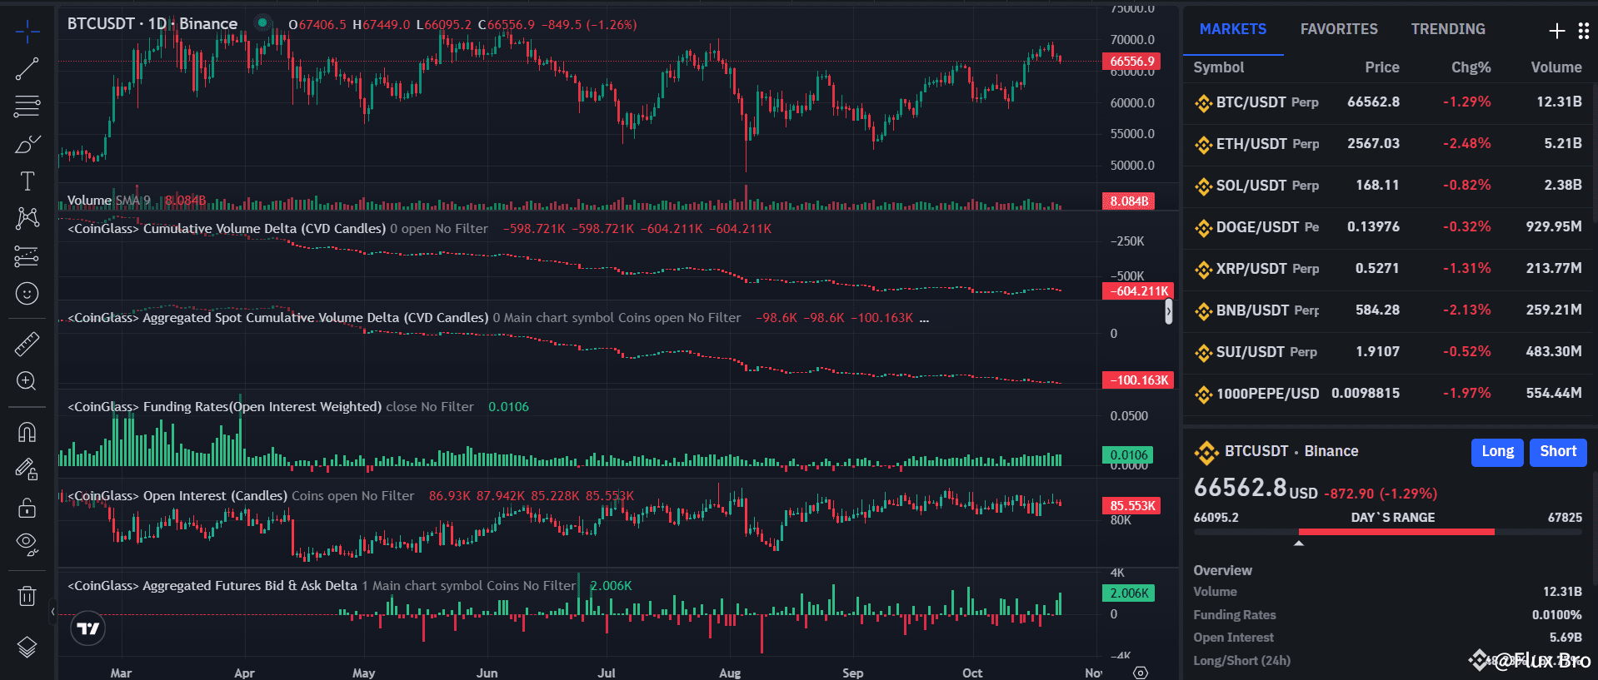The image size is (1598, 680).
Task: Click the Long button
Action: [1497, 452]
